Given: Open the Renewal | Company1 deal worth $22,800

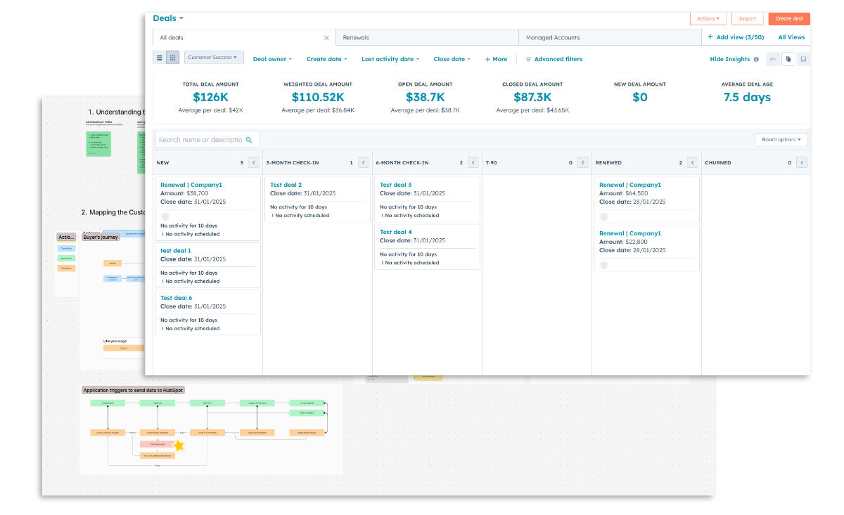Looking at the screenshot, I should [630, 233].
